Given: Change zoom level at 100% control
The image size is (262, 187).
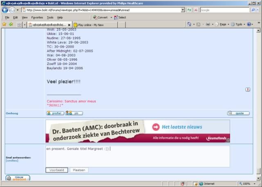Looking at the screenshot, I should coord(247,184).
